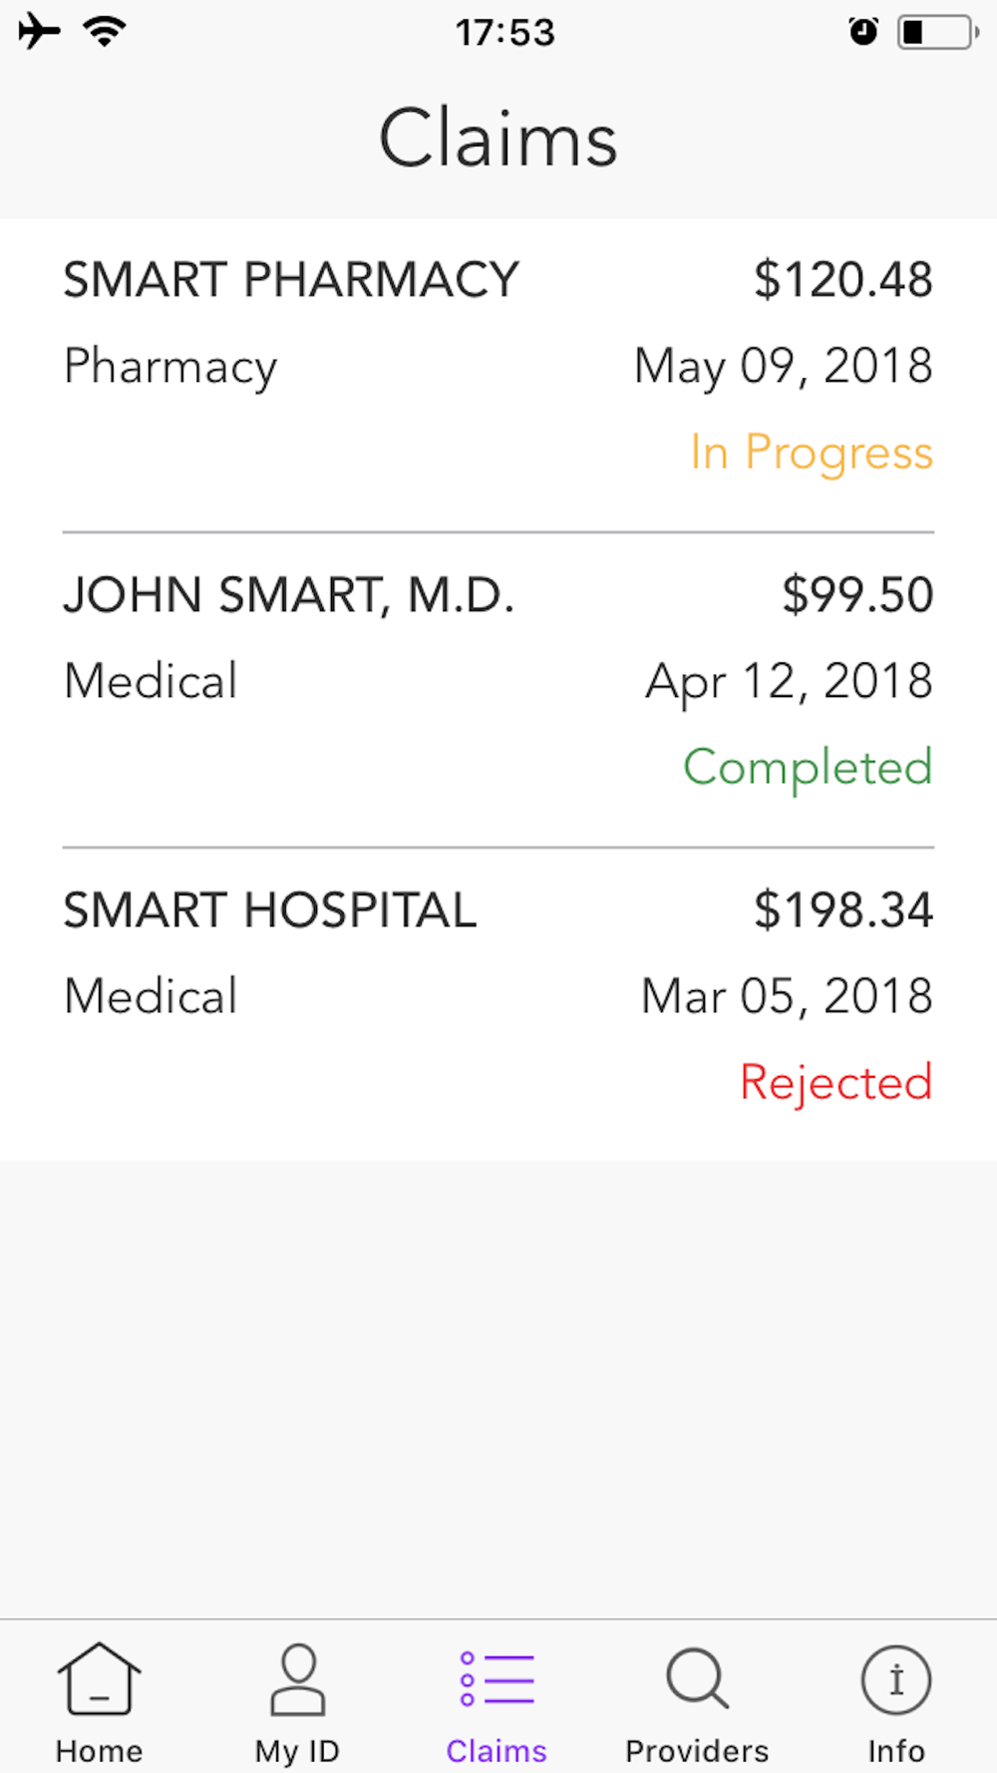The width and height of the screenshot is (997, 1773).
Task: Select the Claims list icon
Action: tap(497, 1679)
